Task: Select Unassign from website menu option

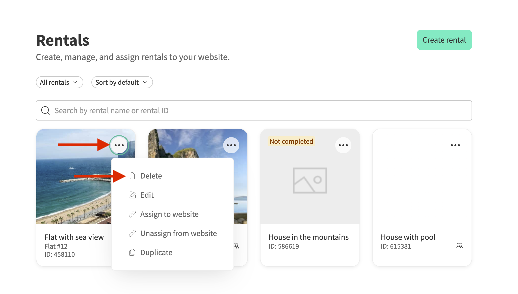Action: coord(178,233)
